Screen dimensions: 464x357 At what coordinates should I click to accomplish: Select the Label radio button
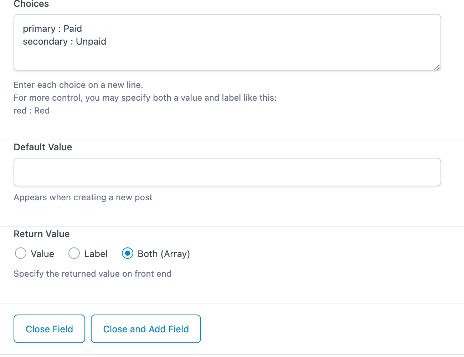click(x=74, y=253)
